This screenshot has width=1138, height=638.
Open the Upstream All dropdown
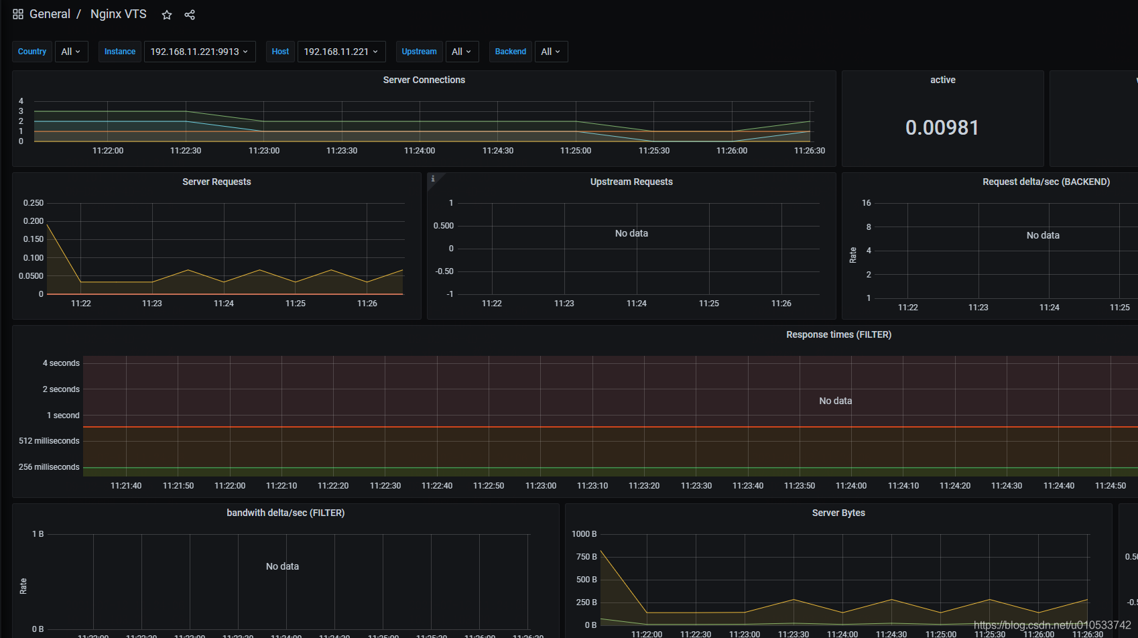point(462,52)
